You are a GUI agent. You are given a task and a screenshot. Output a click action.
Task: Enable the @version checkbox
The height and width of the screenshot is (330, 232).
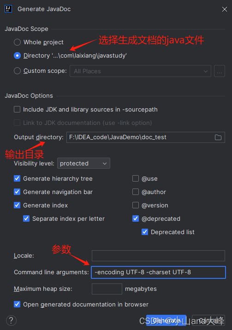(x=136, y=205)
